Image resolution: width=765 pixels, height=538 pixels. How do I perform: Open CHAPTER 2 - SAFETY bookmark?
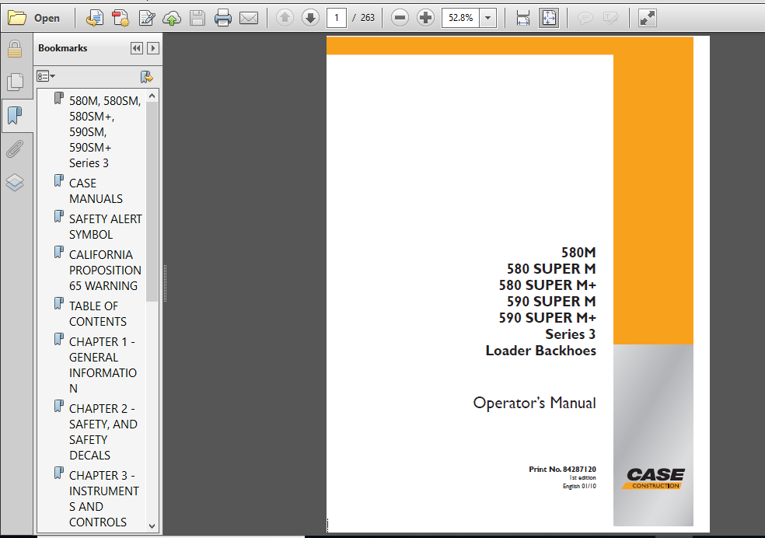(103, 431)
